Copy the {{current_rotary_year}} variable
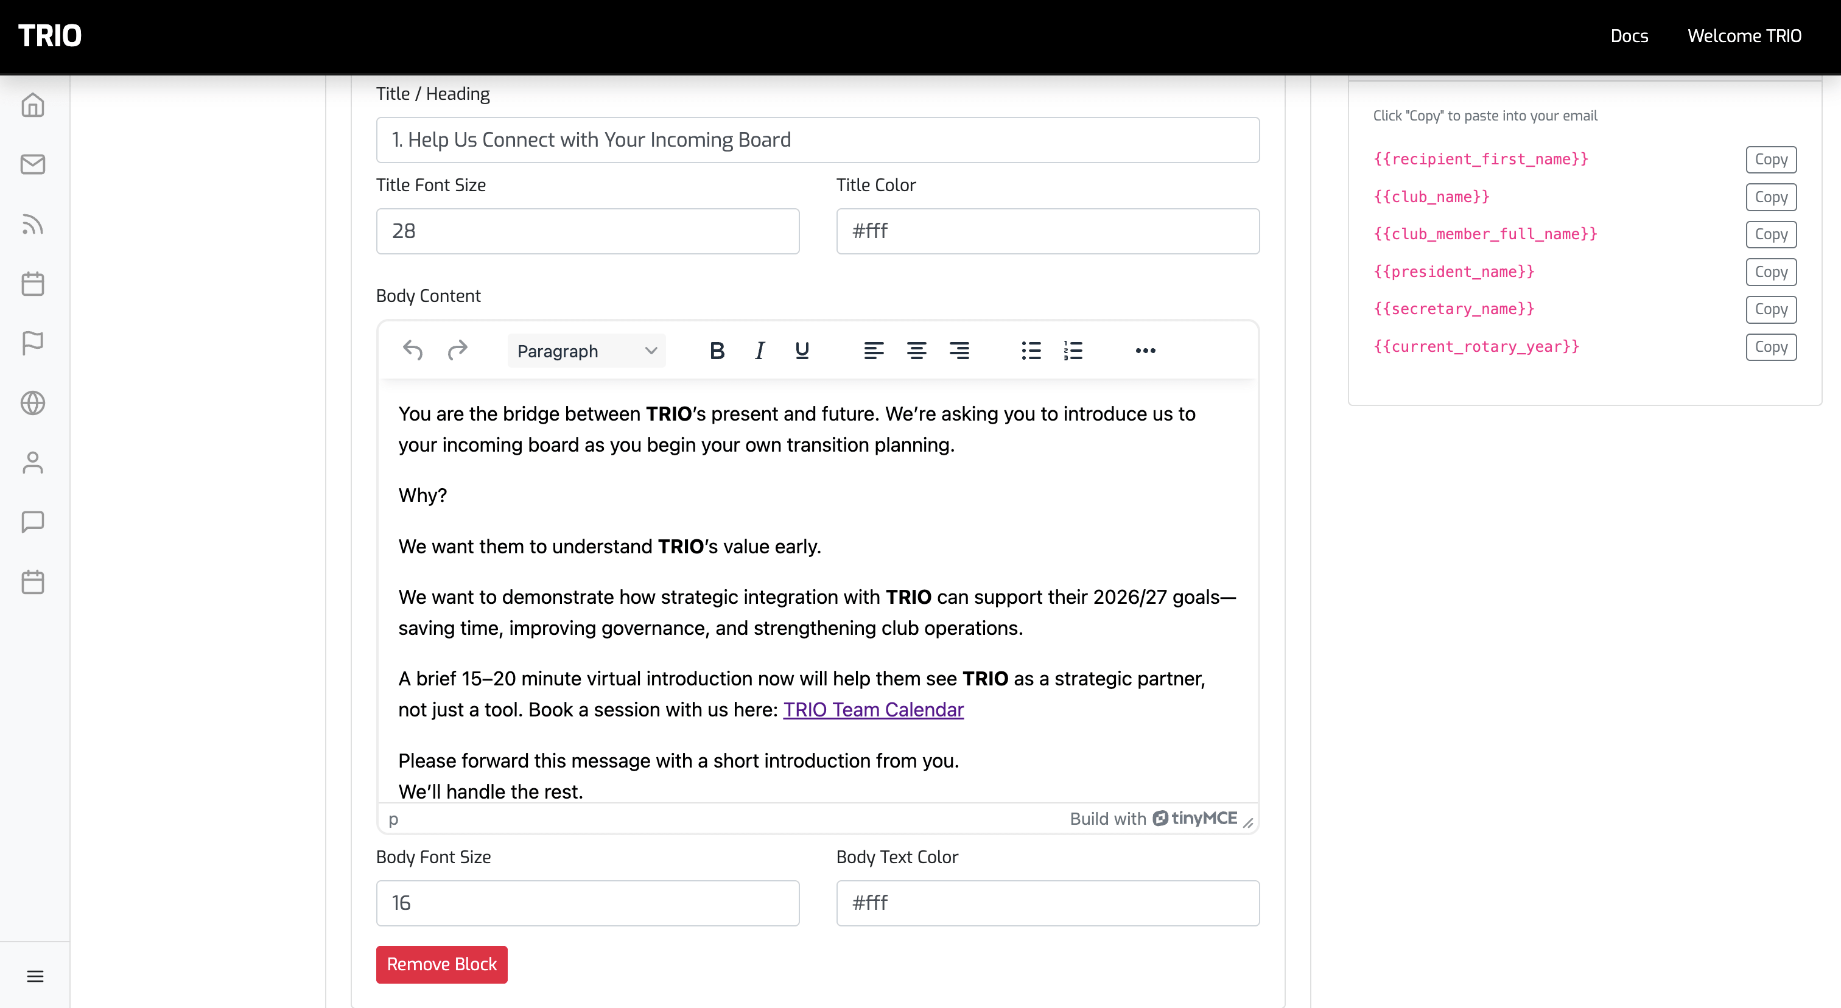 pos(1771,347)
